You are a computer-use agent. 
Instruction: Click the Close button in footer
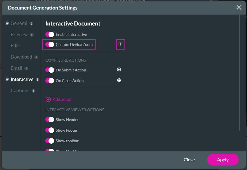coord(189,160)
